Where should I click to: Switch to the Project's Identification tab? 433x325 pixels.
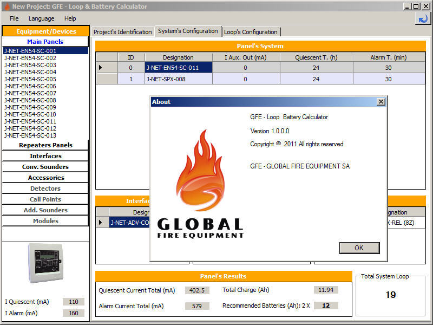coord(123,31)
